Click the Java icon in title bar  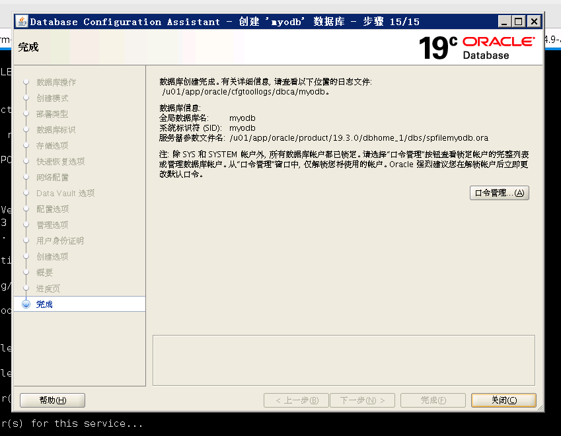tap(21, 21)
